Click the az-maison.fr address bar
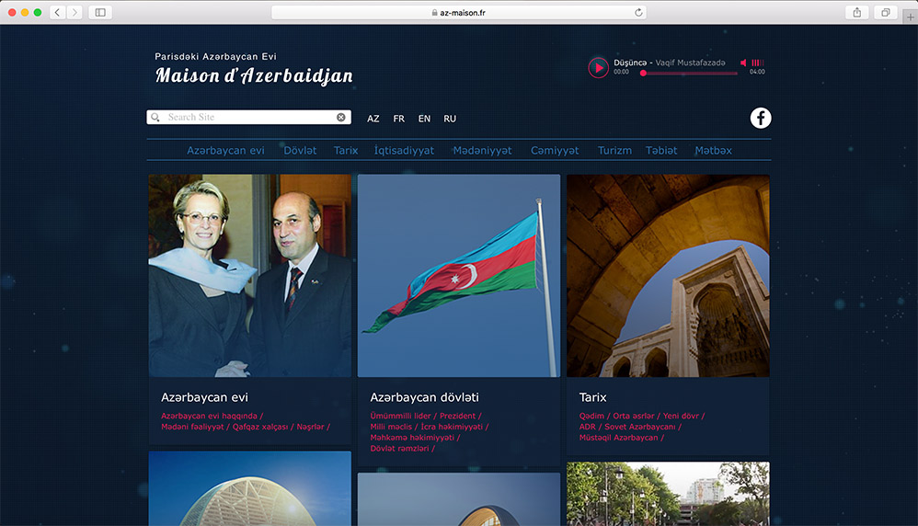Image resolution: width=918 pixels, height=526 pixels. (x=459, y=12)
